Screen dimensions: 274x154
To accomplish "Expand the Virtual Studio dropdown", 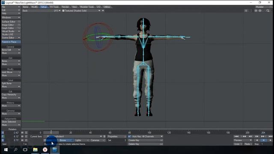I will [x=11, y=31].
